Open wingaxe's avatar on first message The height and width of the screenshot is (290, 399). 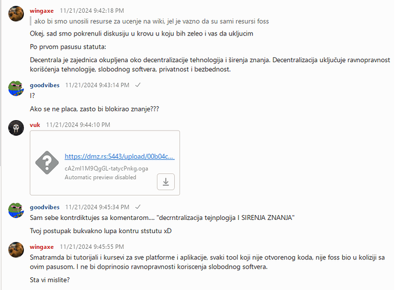click(x=16, y=14)
